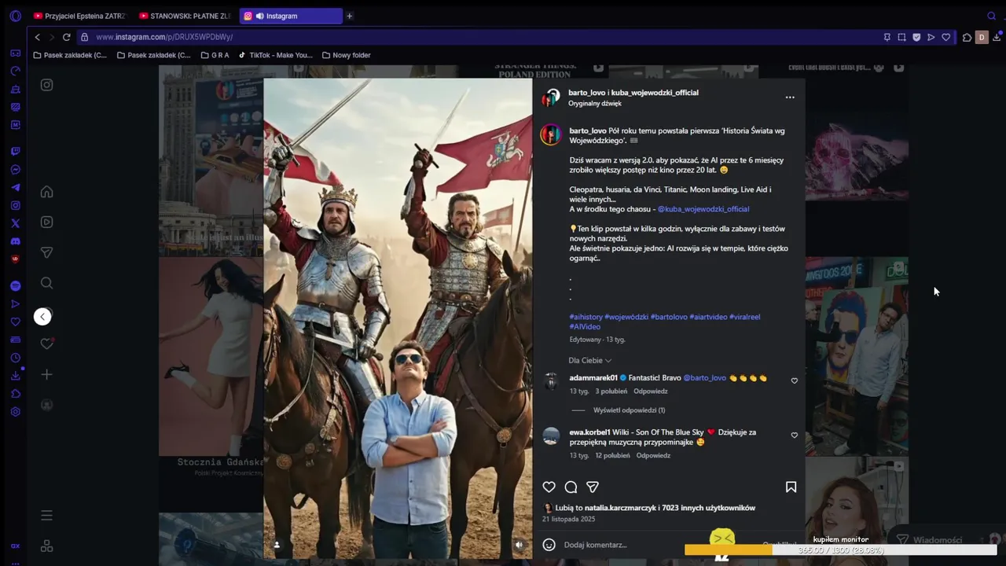Add bookmark using address bar heart icon
The image size is (1006, 566).
[x=946, y=37]
